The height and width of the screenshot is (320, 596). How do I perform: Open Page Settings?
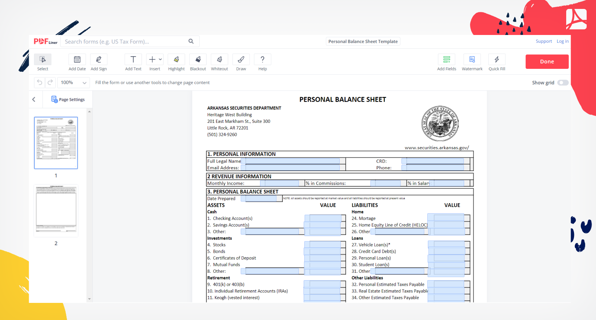click(68, 99)
